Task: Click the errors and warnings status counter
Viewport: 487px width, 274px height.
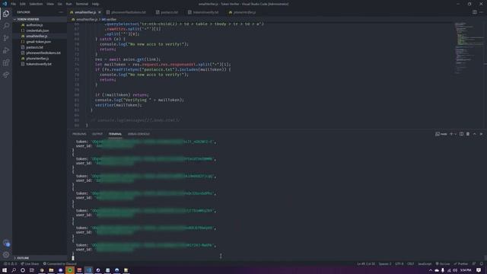Action: tap(10, 264)
